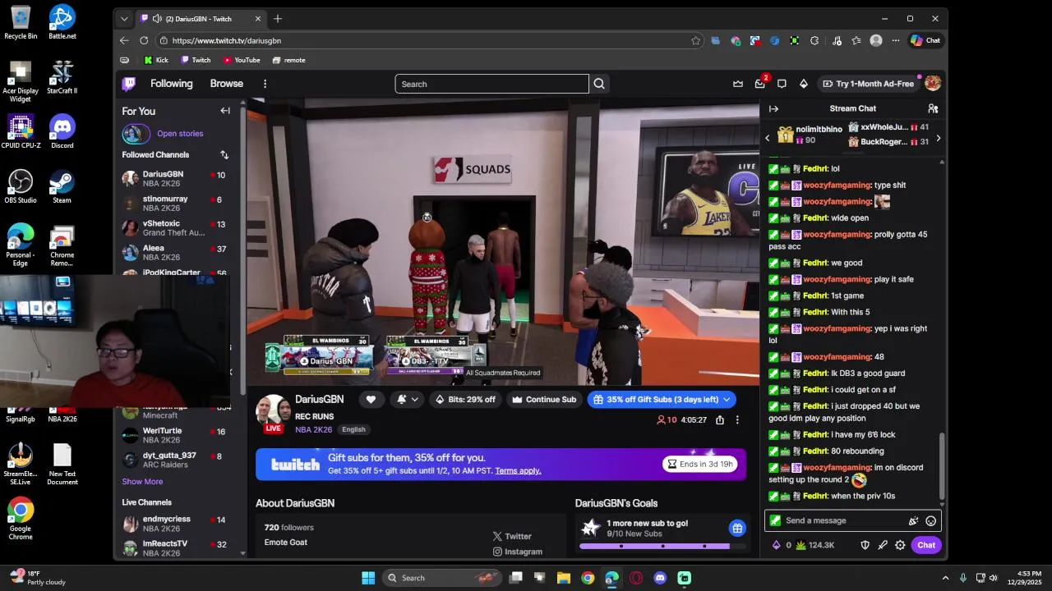Follow heart button for DariusGBN

[371, 400]
